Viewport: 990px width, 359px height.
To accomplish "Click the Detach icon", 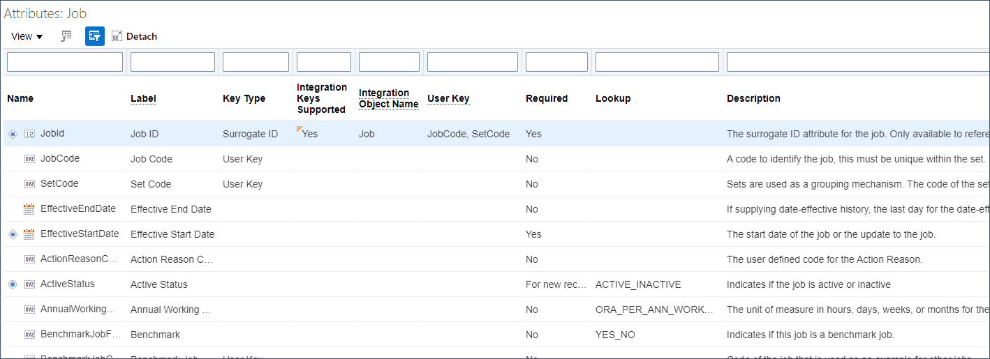I will (x=117, y=36).
